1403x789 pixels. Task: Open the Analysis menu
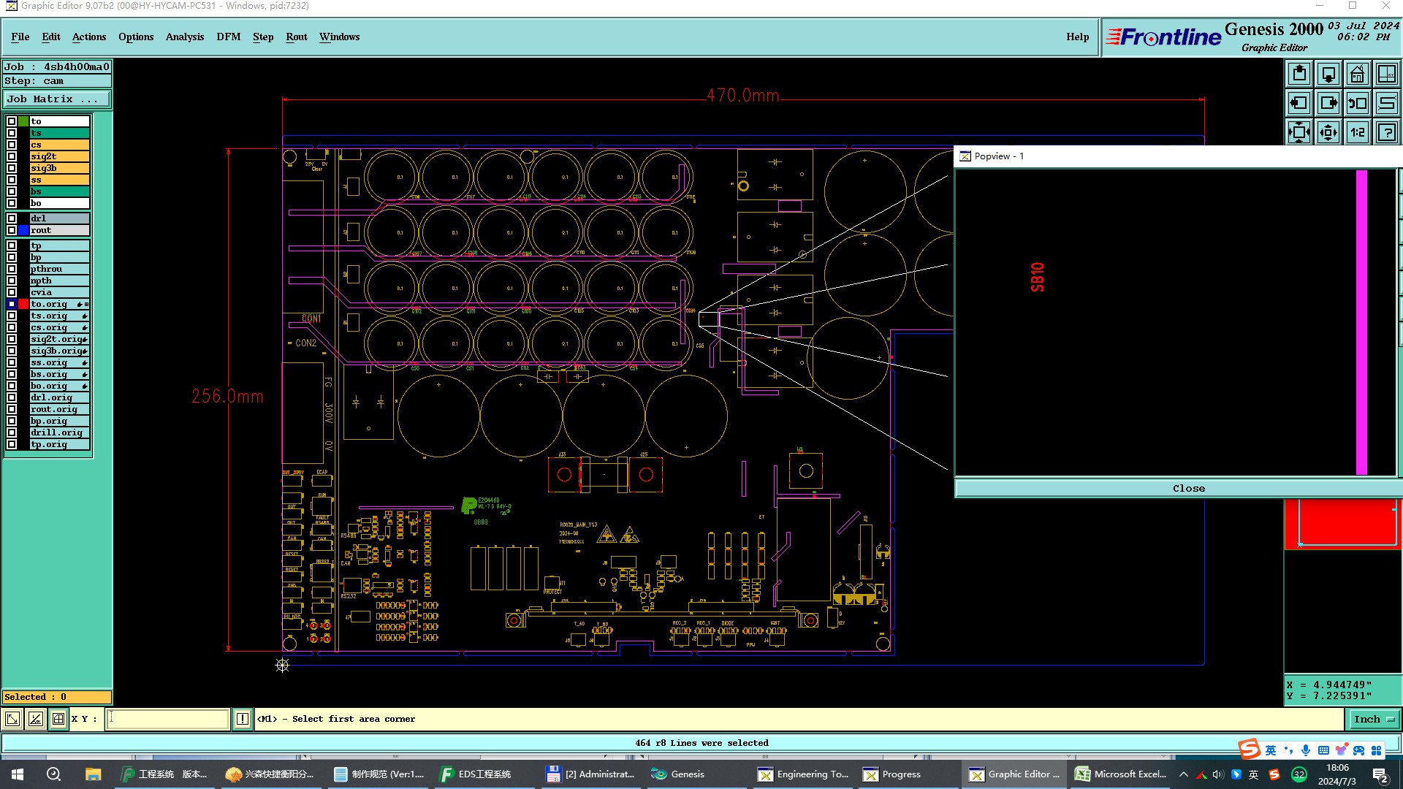[x=184, y=37]
